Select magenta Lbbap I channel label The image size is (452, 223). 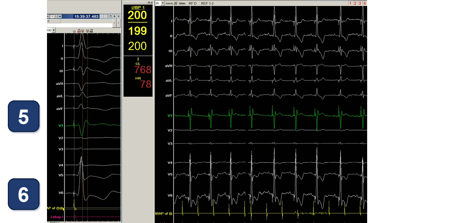pos(56,216)
